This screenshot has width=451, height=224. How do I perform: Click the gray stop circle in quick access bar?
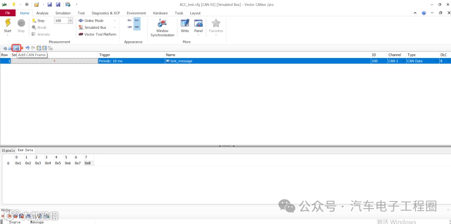click(x=26, y=4)
